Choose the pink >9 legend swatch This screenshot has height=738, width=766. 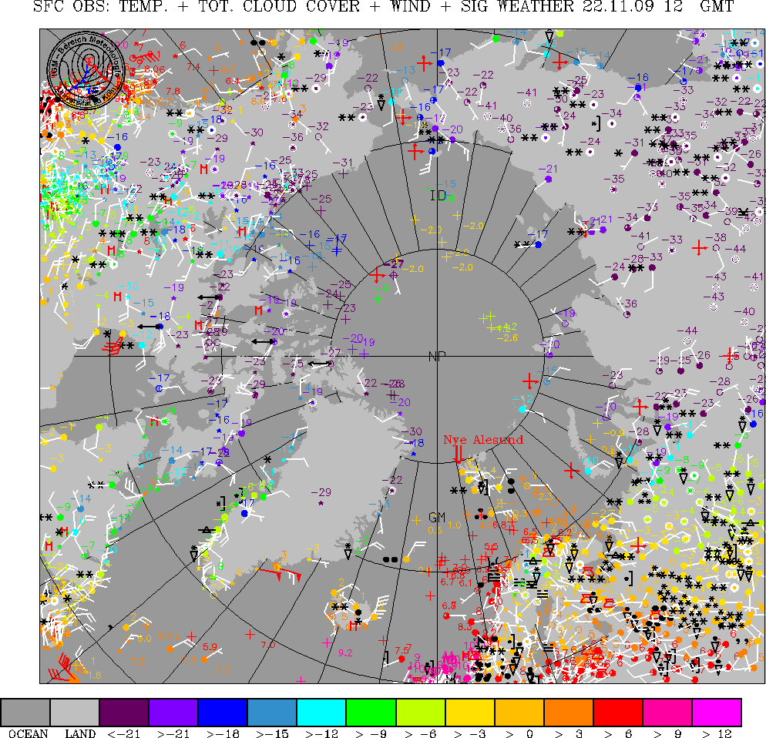tap(667, 713)
